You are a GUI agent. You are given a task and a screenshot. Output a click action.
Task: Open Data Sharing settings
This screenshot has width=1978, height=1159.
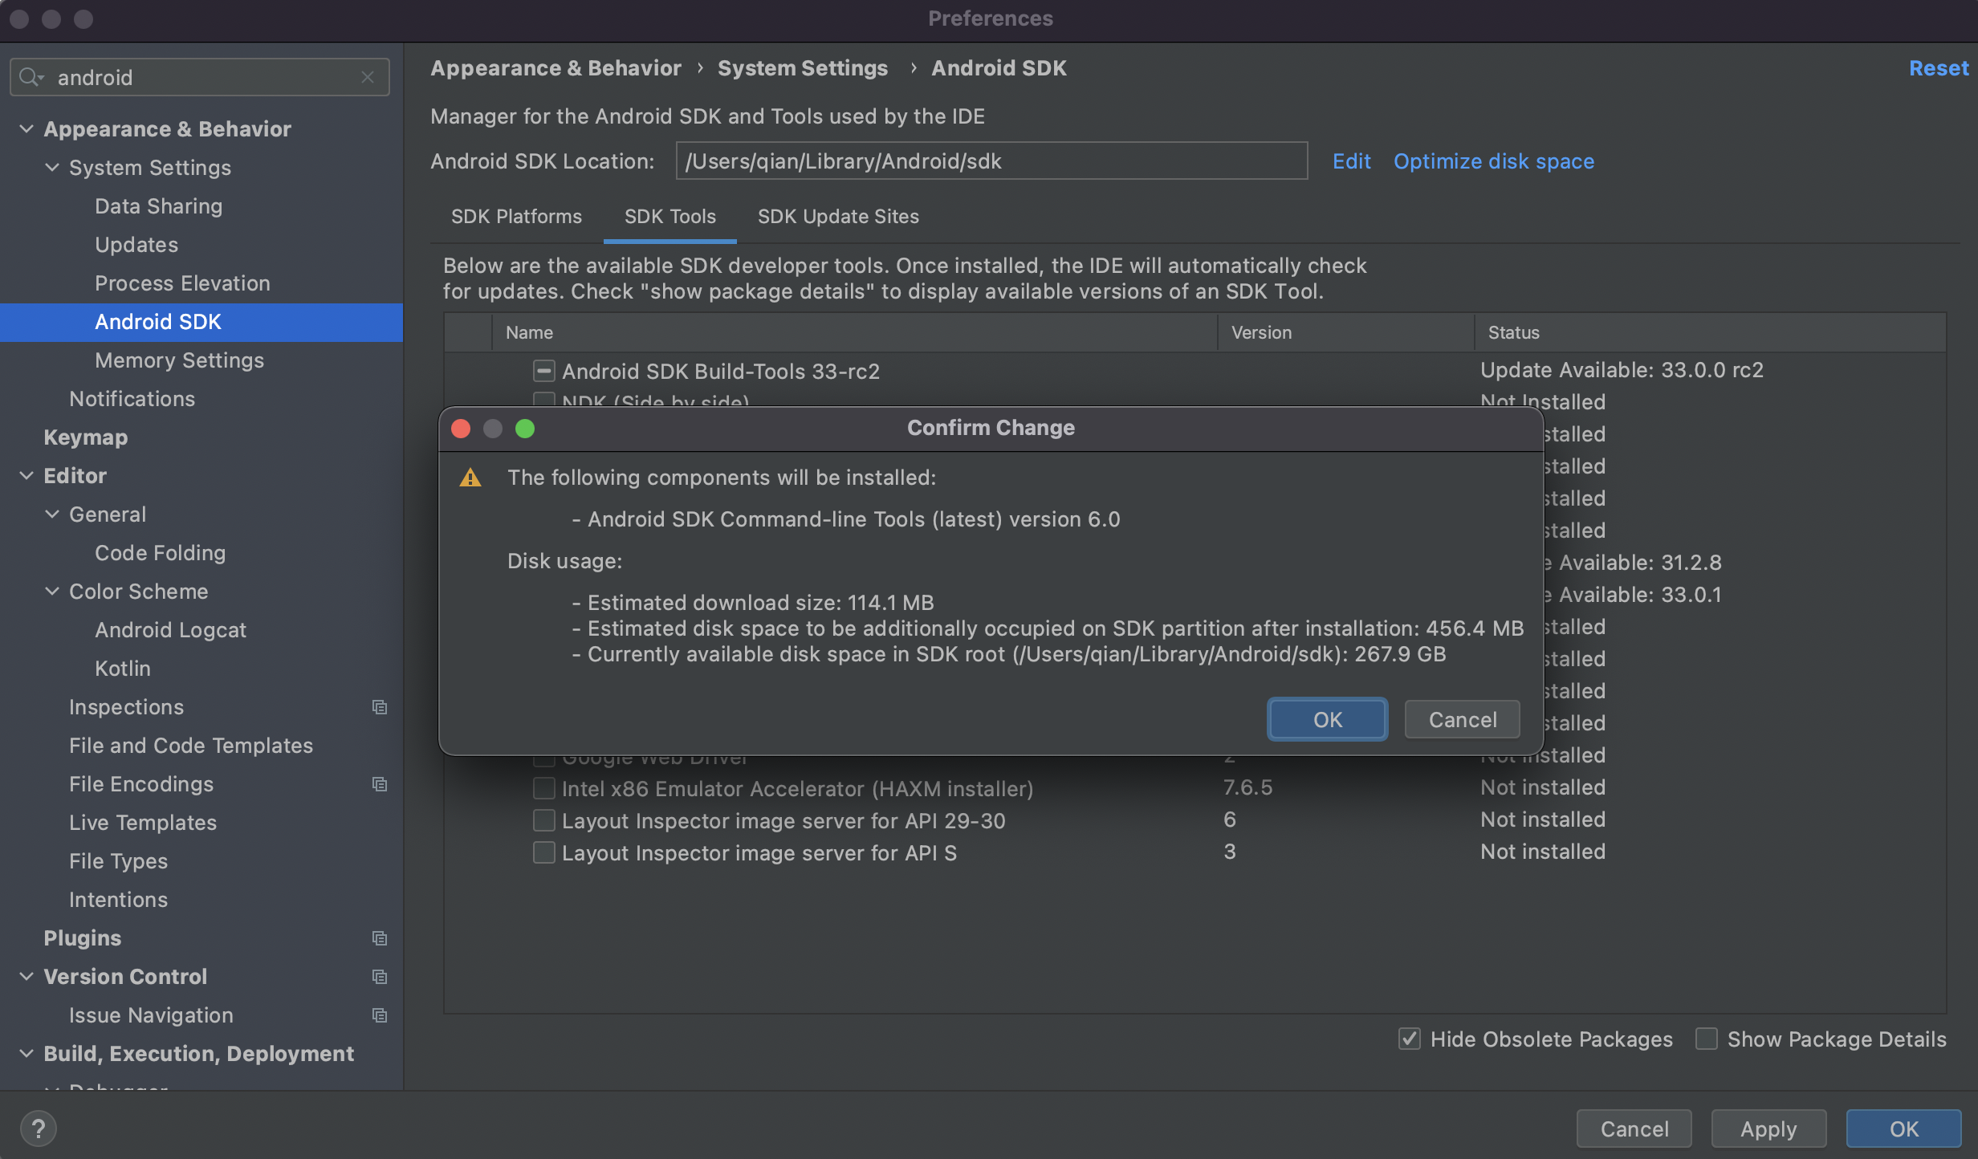click(x=159, y=206)
